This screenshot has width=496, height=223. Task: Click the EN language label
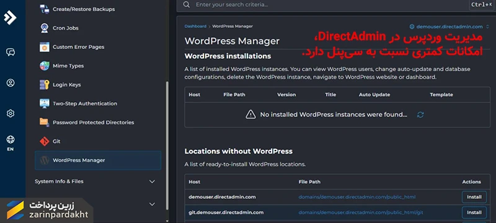click(11, 149)
